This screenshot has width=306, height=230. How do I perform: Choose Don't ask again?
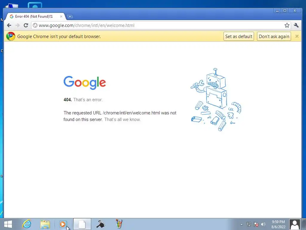point(274,36)
